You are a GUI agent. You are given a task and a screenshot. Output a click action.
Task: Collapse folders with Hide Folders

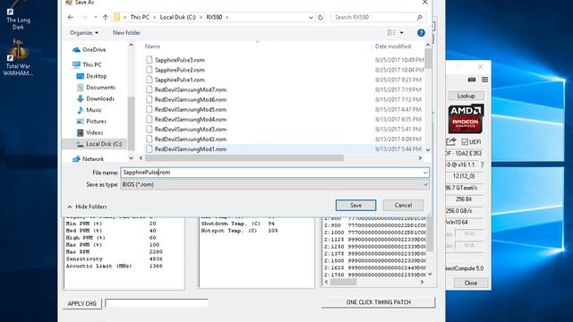(x=88, y=207)
